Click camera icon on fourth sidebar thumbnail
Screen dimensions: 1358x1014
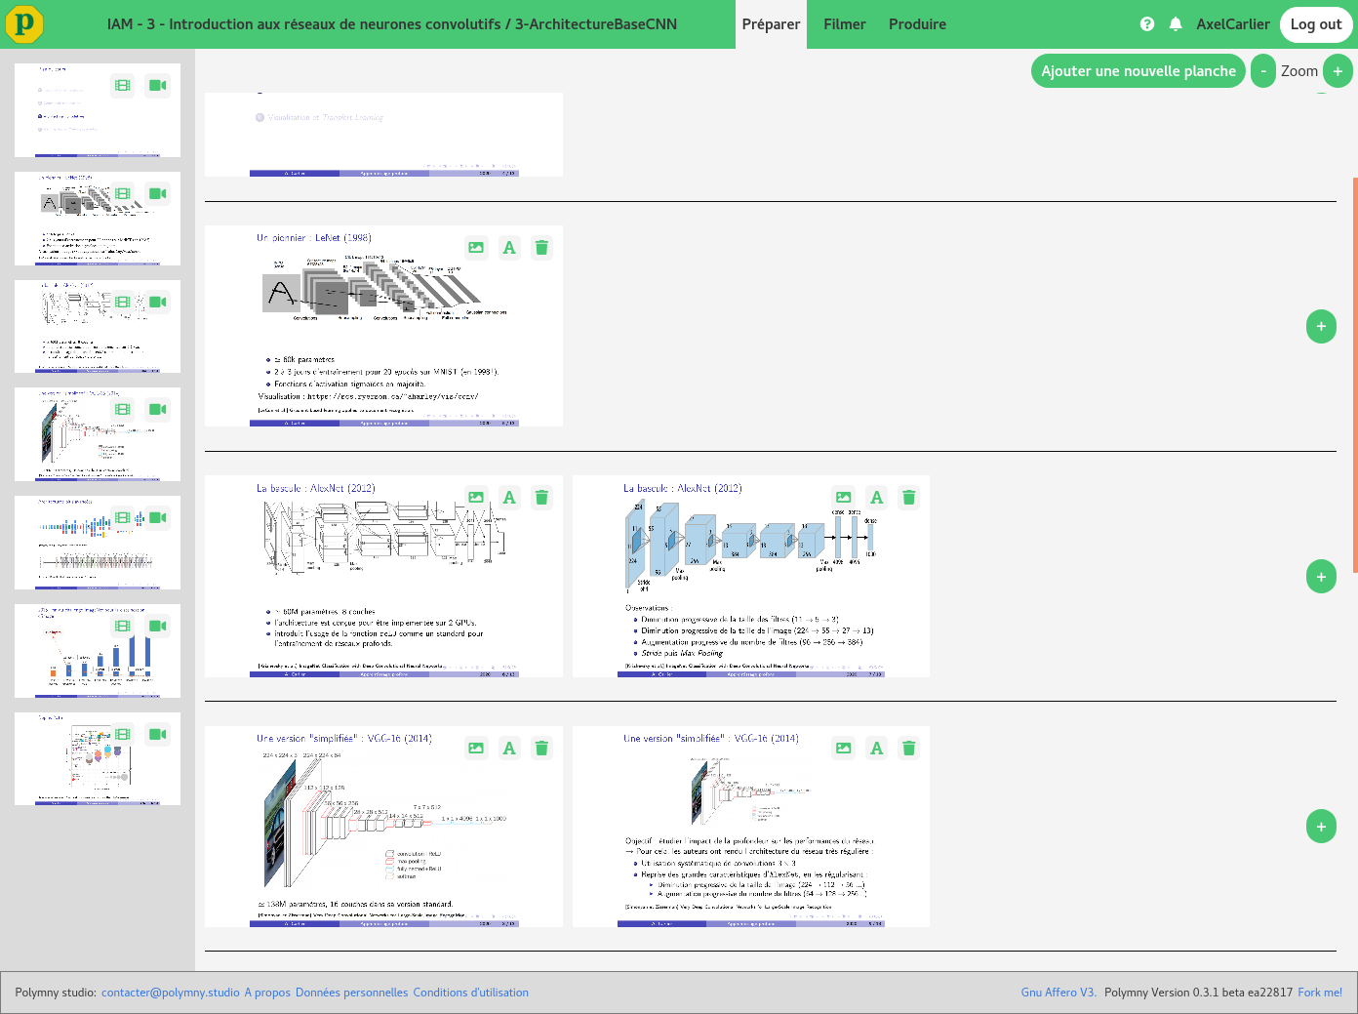tap(157, 410)
